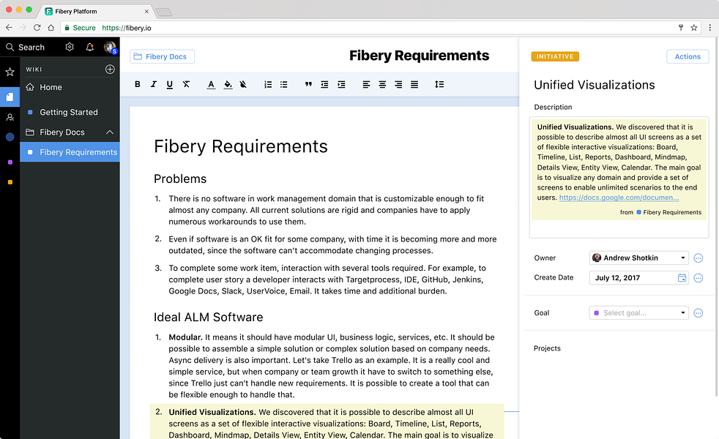Select the purple square app in left rail

click(10, 162)
